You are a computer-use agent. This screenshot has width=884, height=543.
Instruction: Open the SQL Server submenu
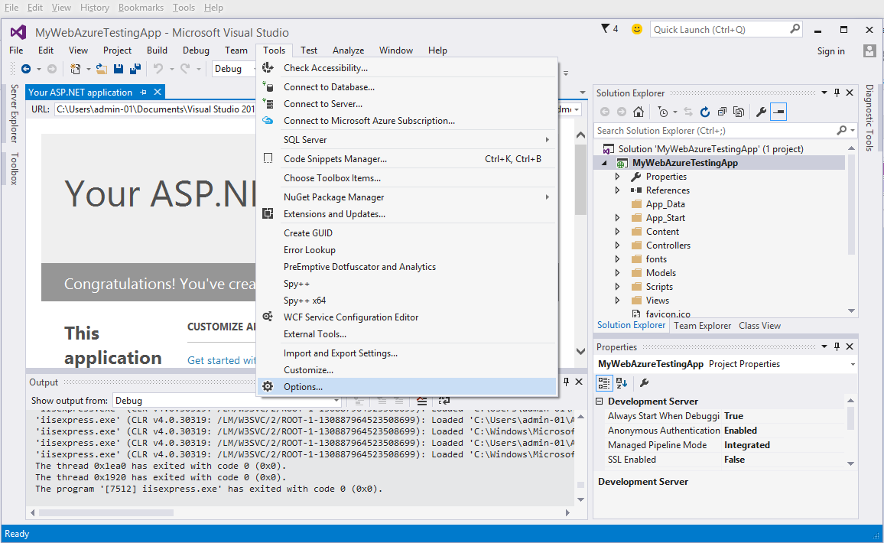click(x=407, y=140)
